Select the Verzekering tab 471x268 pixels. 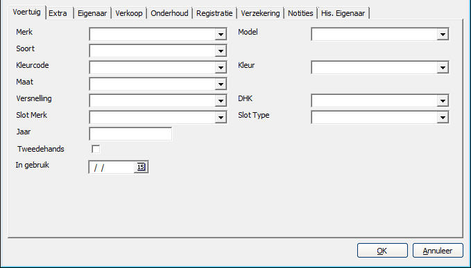coord(260,13)
